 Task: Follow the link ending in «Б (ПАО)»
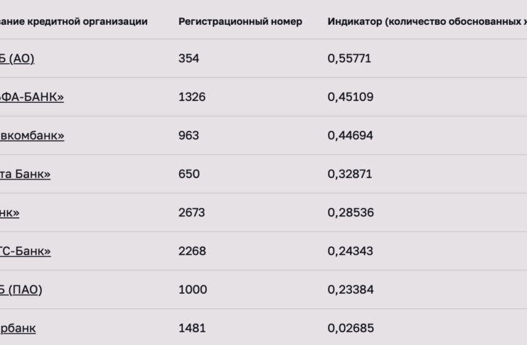tap(21, 290)
